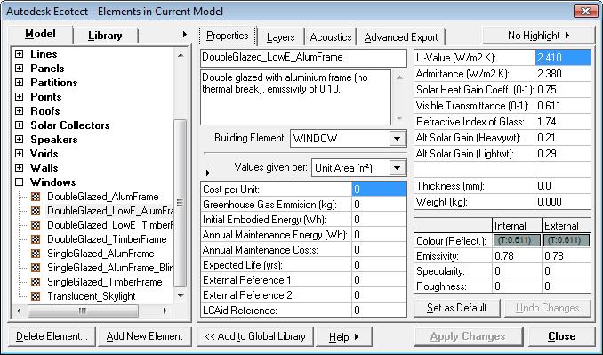Open the Acoustics tab

(x=331, y=37)
